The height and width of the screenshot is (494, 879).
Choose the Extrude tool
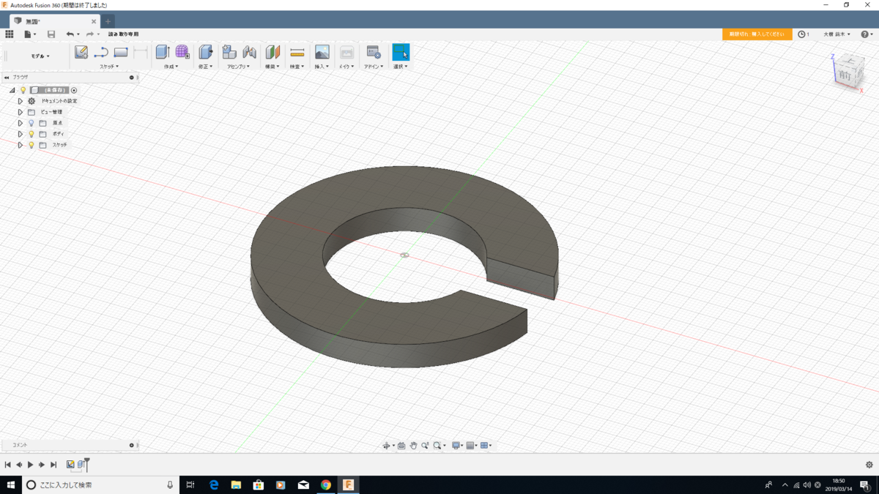163,52
